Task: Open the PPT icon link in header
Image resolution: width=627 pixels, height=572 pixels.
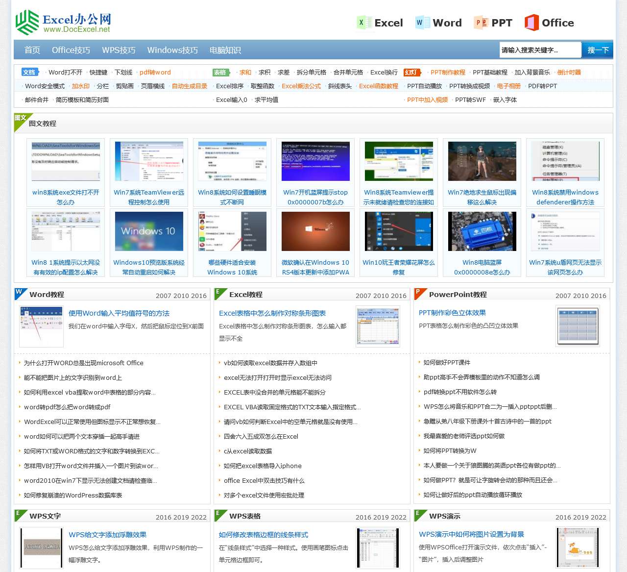Action: (x=493, y=23)
